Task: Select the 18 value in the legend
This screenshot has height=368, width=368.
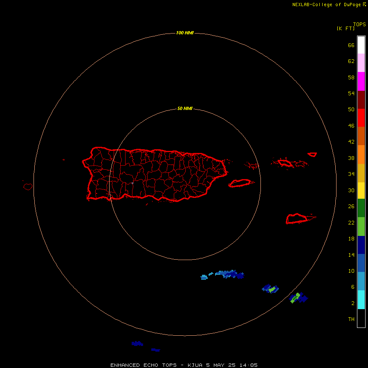Action: click(x=351, y=239)
